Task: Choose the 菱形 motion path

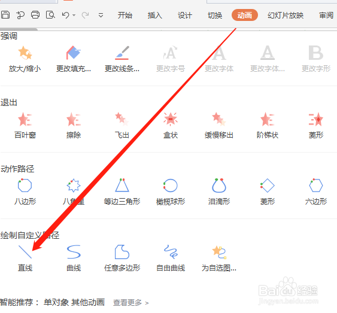Action: (x=268, y=192)
